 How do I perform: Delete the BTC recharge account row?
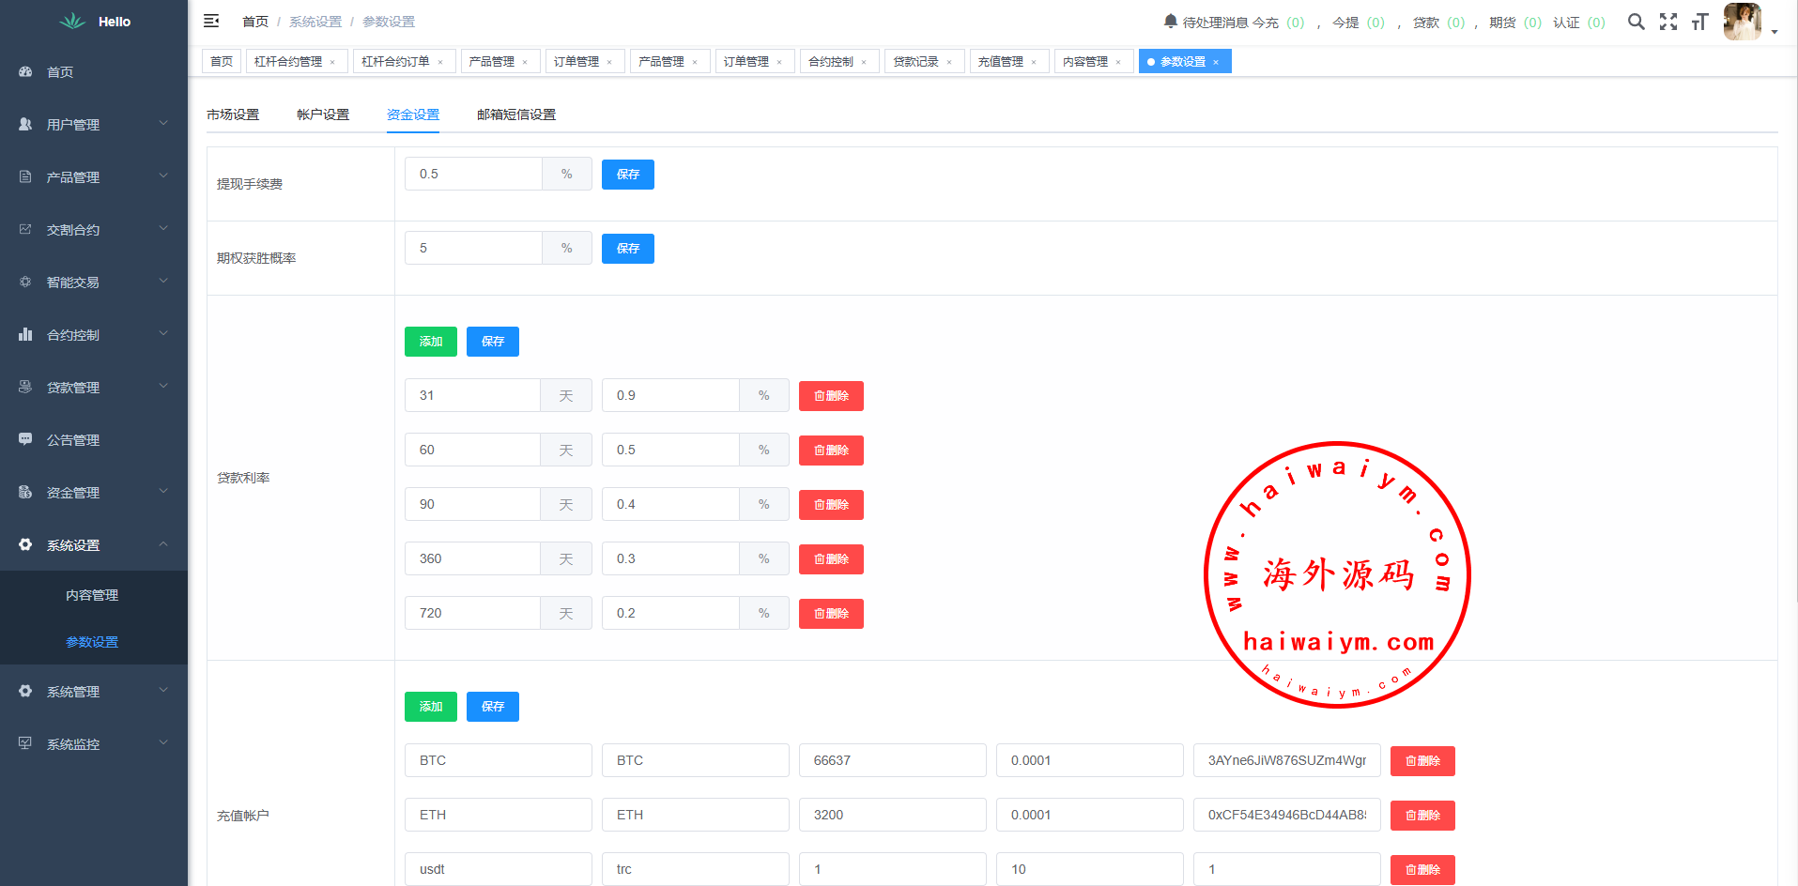(x=1422, y=761)
